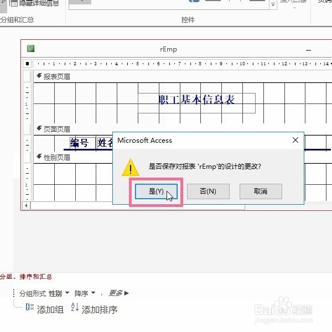Screen dimensions: 332x332
Task: Expand the controls gallery dropdown arrow
Action: click(273, 4)
